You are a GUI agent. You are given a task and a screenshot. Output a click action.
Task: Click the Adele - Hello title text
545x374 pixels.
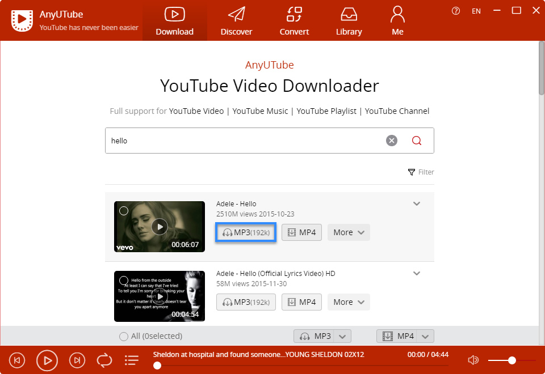pos(236,204)
